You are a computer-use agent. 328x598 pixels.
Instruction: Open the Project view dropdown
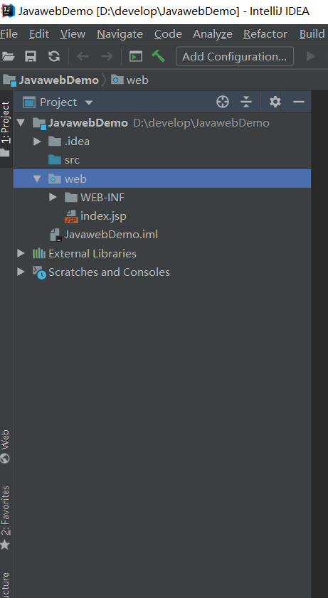[x=89, y=102]
